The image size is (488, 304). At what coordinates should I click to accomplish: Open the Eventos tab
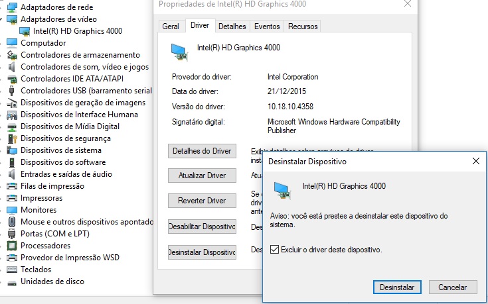267,26
